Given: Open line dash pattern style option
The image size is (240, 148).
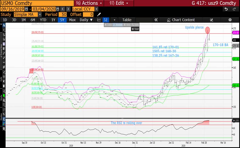Looking at the screenshot, I should point(4,105).
